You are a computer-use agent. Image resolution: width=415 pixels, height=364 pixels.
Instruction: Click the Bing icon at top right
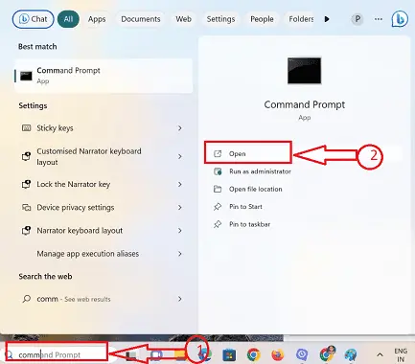pos(400,19)
